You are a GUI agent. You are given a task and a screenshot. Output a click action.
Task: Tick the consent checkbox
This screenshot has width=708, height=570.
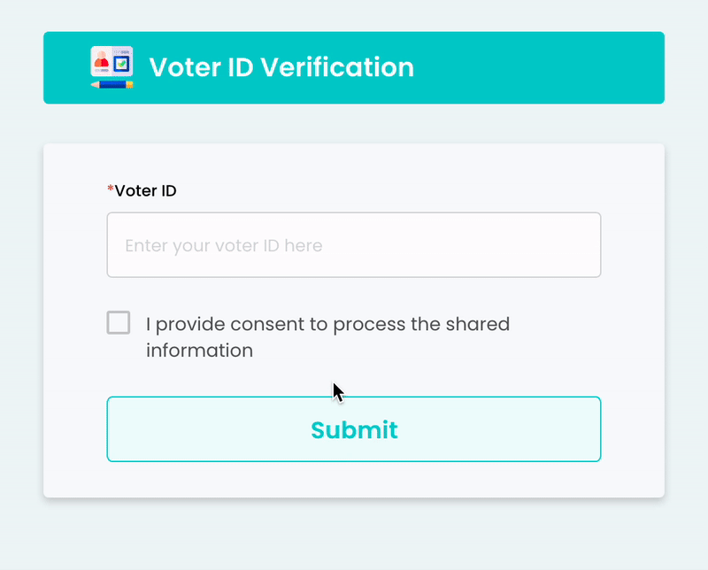119,323
